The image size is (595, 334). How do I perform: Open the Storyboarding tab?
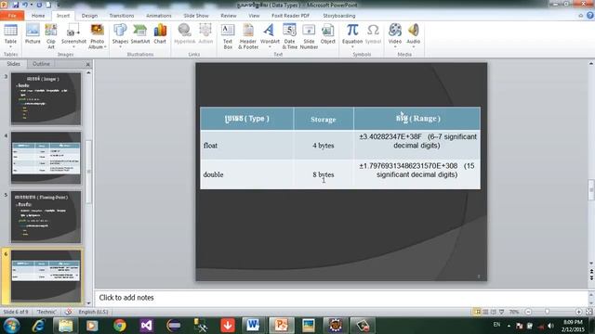338,16
